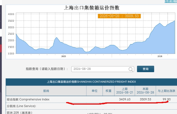Click the current value 3509.53 in table
The width and height of the screenshot is (177, 114).
click(x=145, y=99)
